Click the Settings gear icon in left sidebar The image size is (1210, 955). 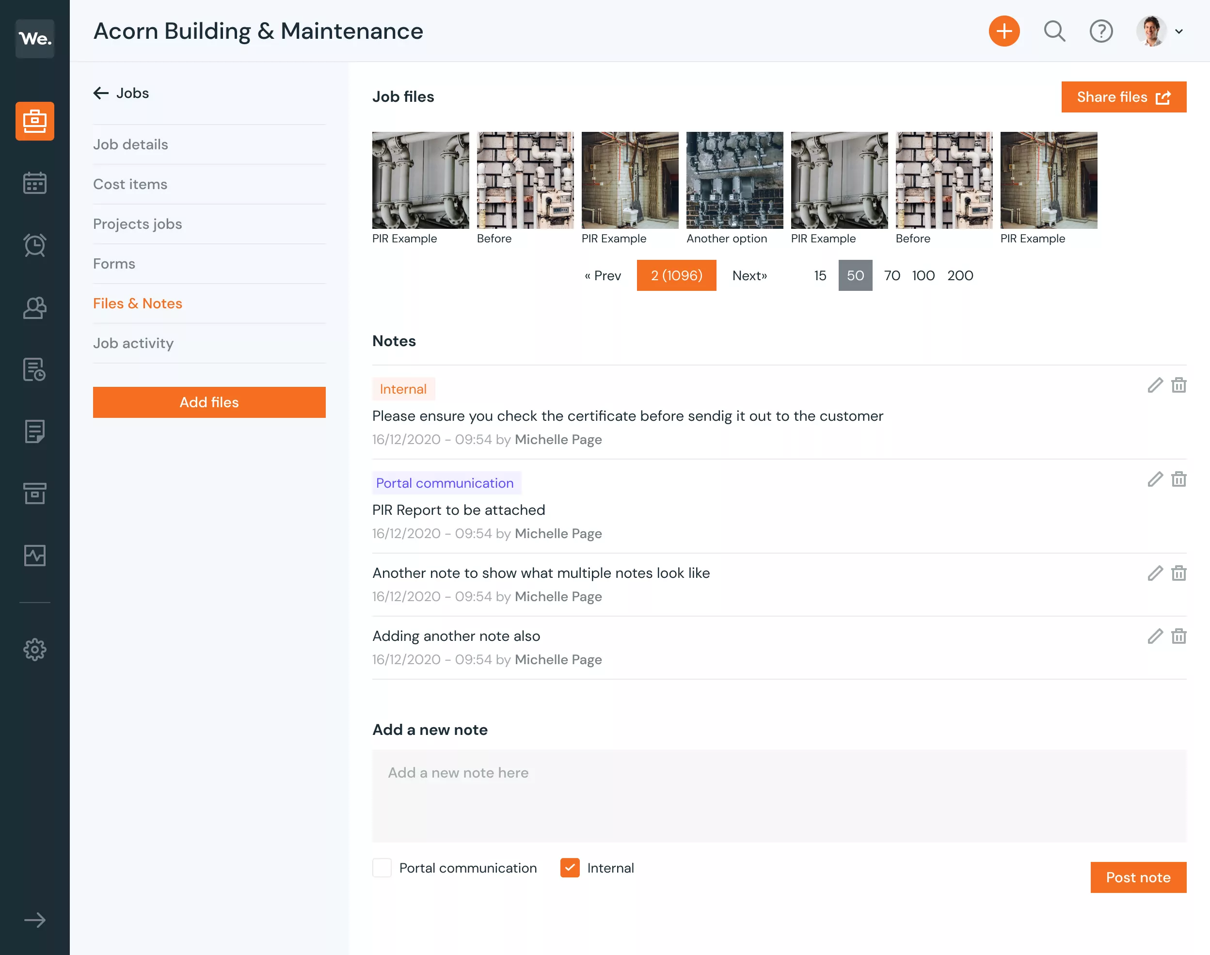tap(34, 650)
